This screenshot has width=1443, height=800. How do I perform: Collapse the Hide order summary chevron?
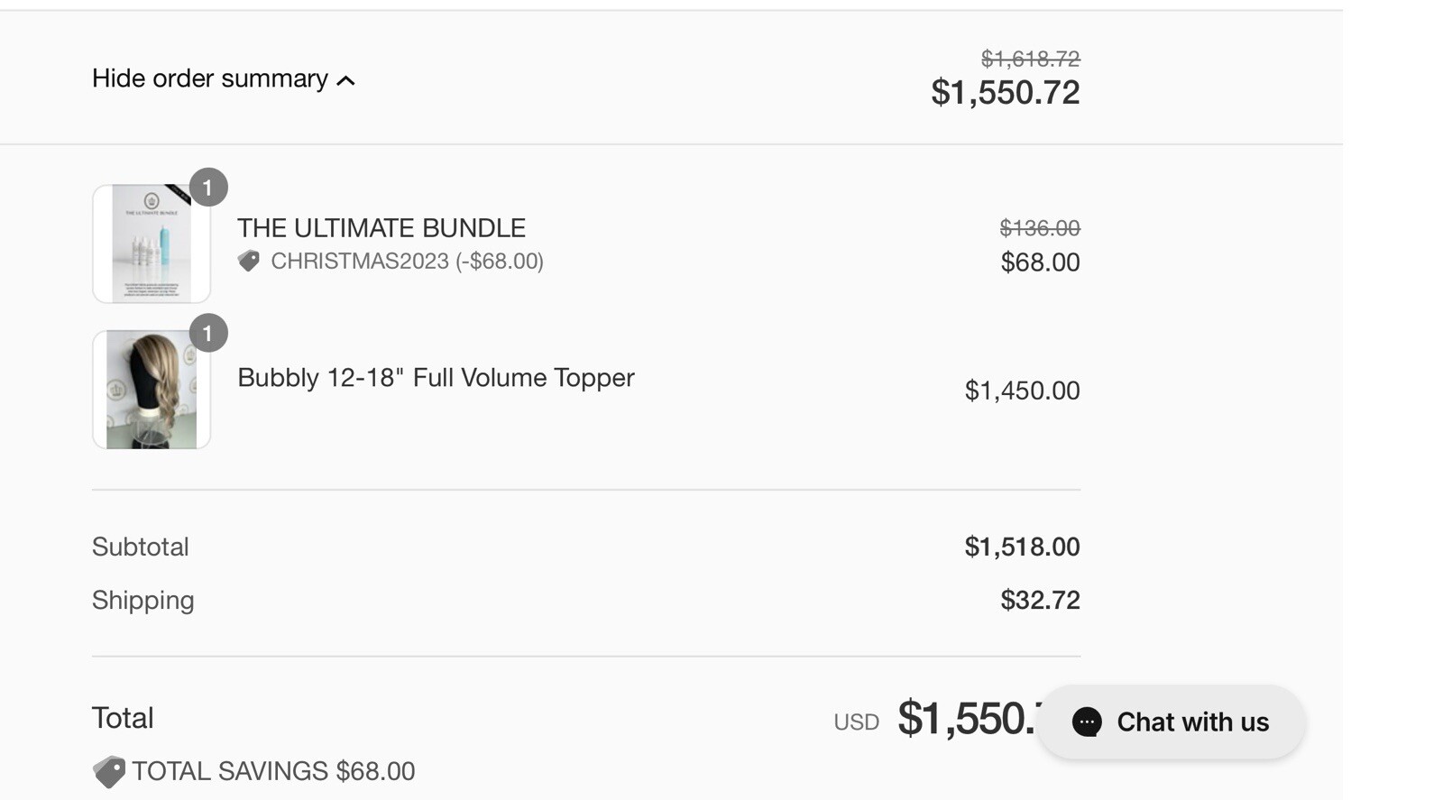[x=345, y=81]
